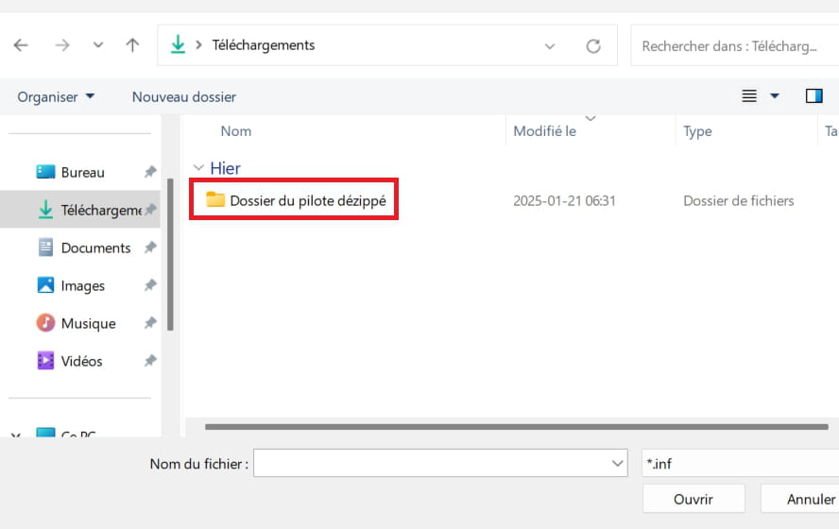This screenshot has height=529, width=839.
Task: Open Téléchargements in the sidebar
Action: (102, 210)
